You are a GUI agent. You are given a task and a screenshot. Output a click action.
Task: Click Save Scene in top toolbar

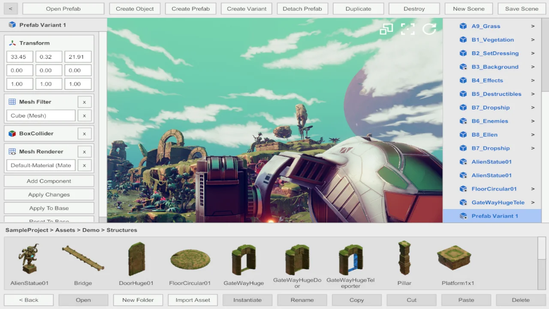pos(522,9)
